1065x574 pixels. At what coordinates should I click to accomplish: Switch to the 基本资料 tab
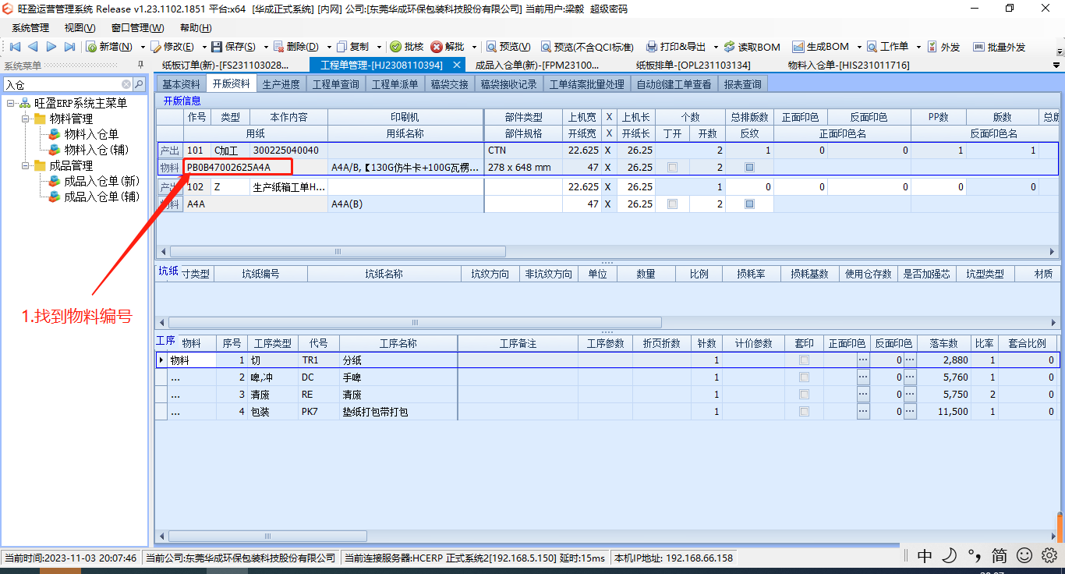(x=181, y=84)
